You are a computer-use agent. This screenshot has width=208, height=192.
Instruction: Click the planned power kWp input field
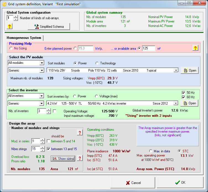(85, 48)
